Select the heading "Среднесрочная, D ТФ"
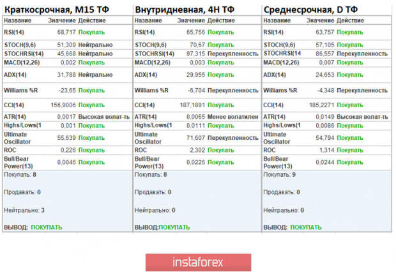The width and height of the screenshot is (396, 272). [310, 10]
